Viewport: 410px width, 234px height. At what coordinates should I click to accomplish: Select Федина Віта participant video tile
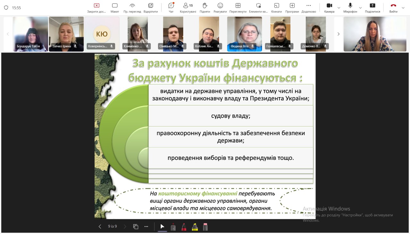point(244,34)
